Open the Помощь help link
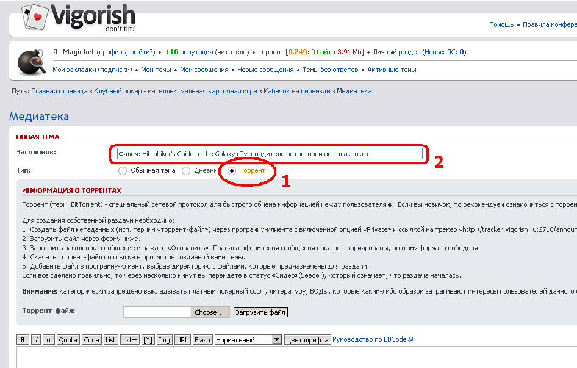 click(501, 24)
